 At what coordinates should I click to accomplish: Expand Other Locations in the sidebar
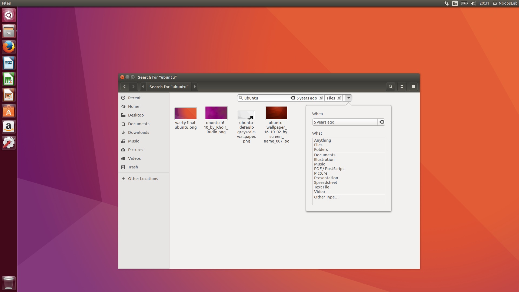pos(143,178)
